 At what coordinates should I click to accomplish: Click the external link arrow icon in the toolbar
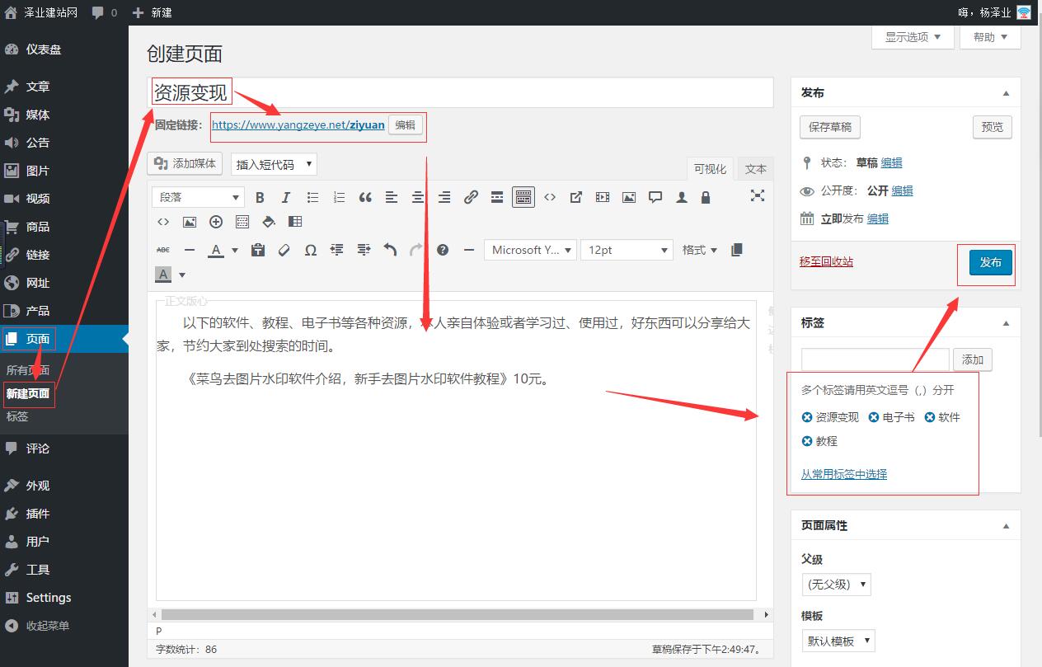click(576, 197)
